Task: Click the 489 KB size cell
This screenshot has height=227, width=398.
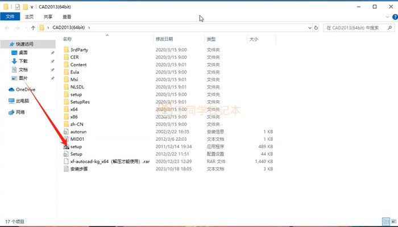Action: coord(266,146)
